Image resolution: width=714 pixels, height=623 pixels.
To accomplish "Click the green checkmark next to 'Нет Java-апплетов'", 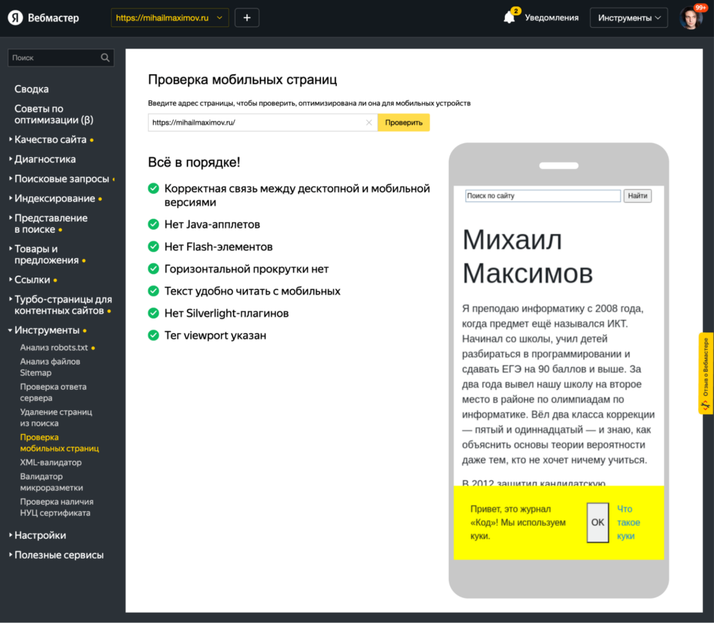I will coord(153,224).
